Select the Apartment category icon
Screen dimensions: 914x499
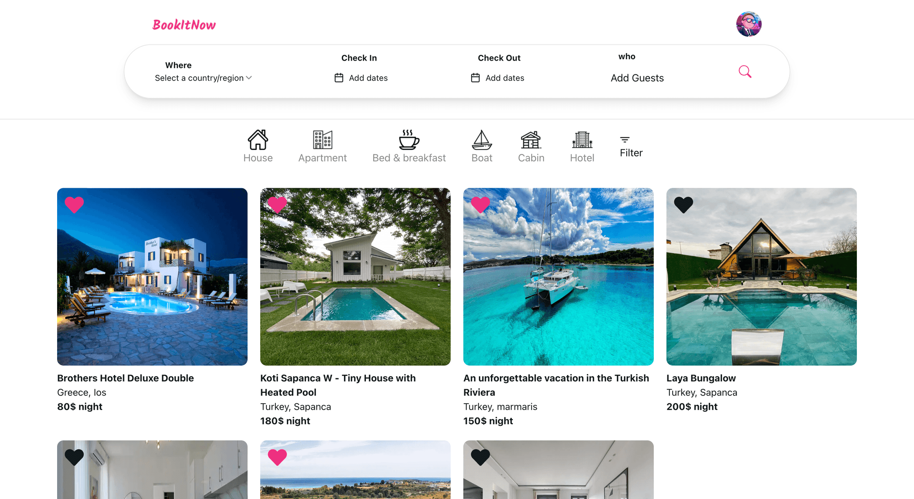pyautogui.click(x=322, y=140)
